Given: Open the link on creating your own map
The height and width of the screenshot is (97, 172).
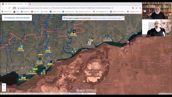Looking at the screenshot, I should pyautogui.click(x=107, y=18).
